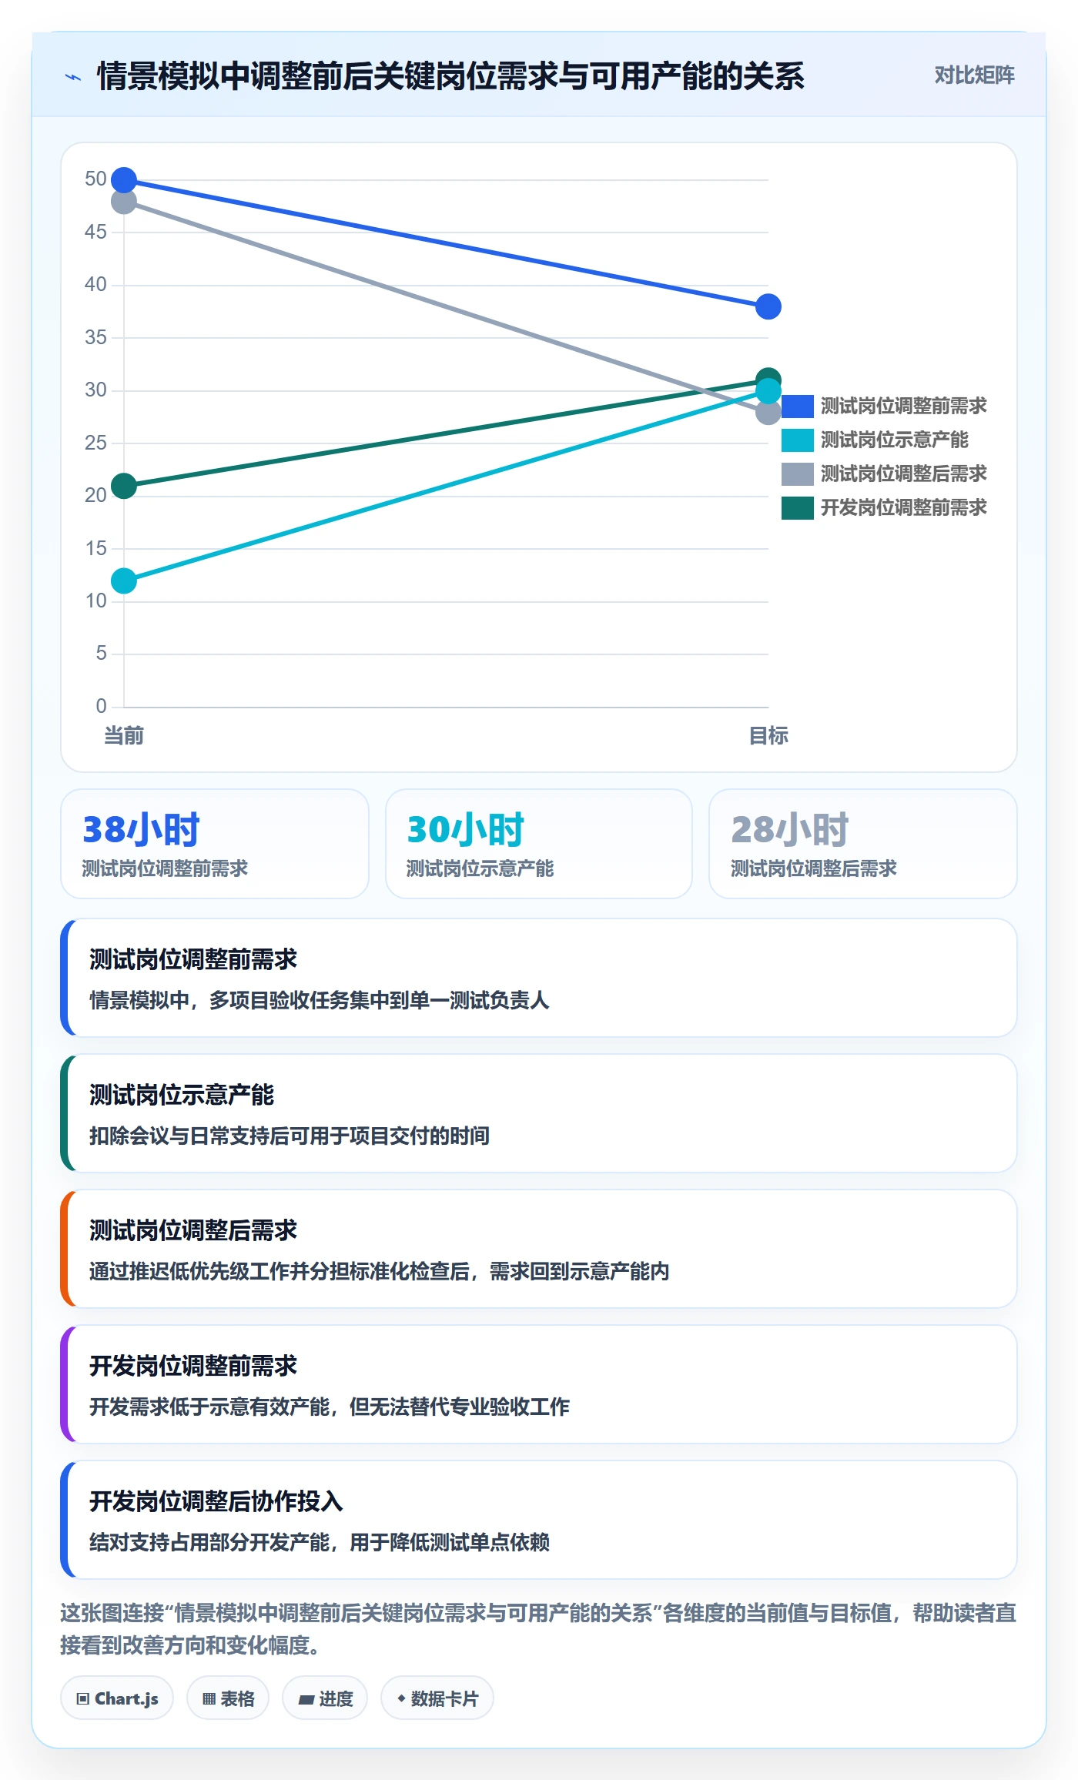Select the 测试岗位调整前需求 description card
Viewport: 1078px width, 1780px height.
tap(539, 978)
